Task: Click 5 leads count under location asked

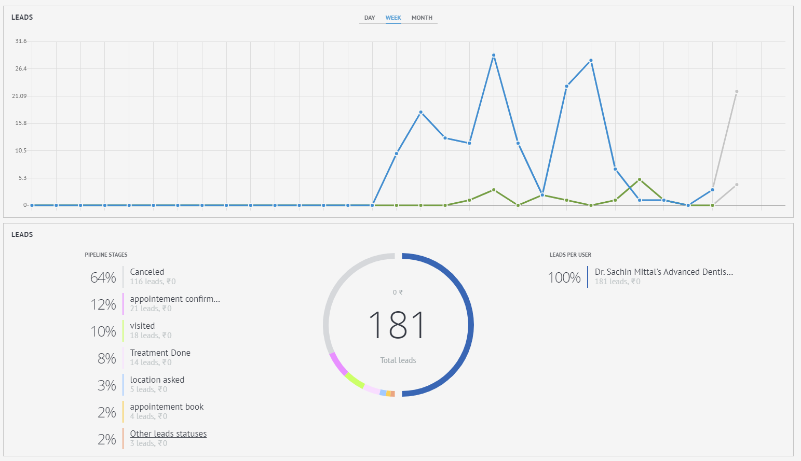Action: tap(148, 389)
